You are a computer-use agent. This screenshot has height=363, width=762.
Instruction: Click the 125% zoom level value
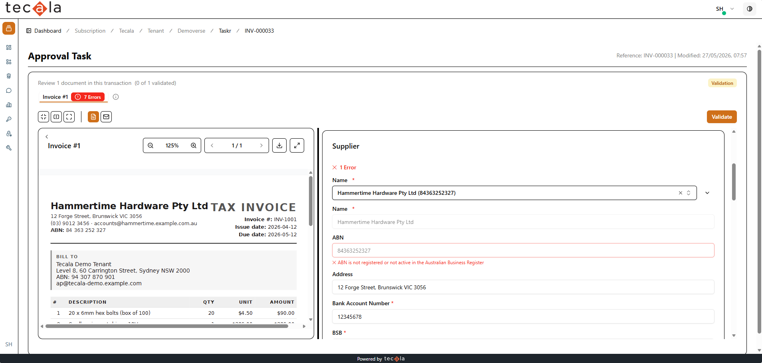pos(172,145)
